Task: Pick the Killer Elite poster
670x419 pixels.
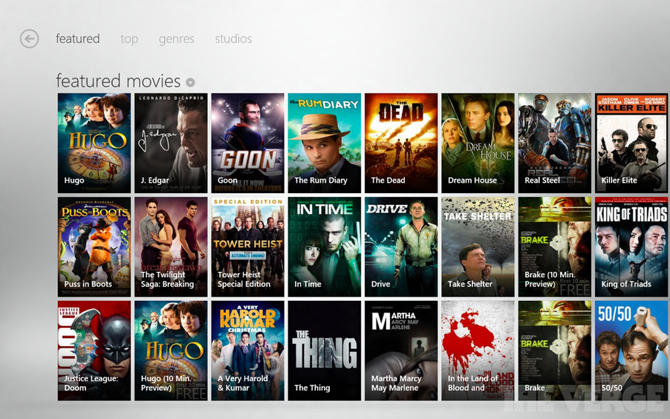Action: (631, 143)
